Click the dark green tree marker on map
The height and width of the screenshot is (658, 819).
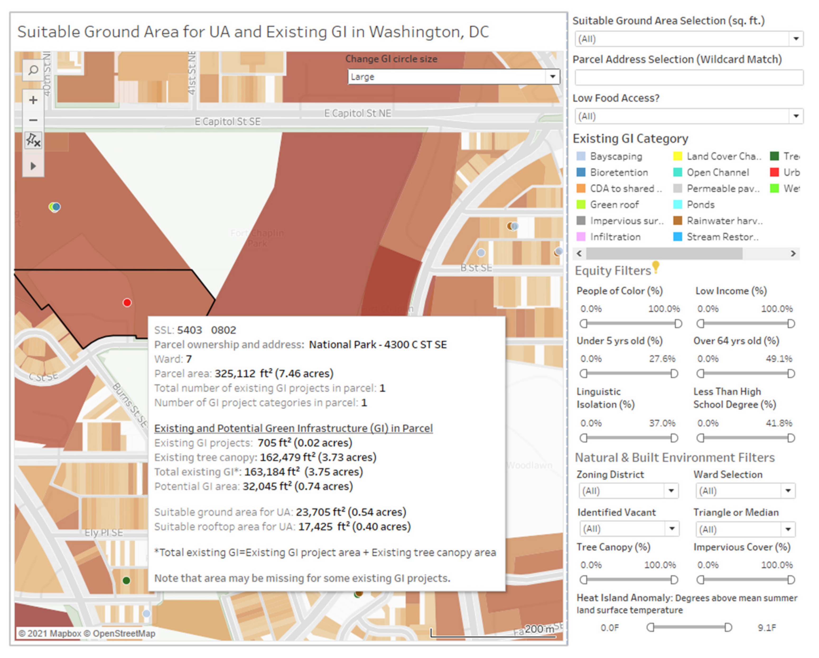click(127, 581)
